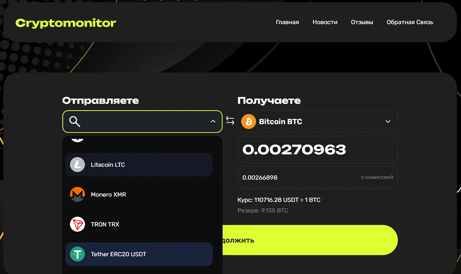This screenshot has height=274, width=461.
Task: Click the yellow Продолжить button
Action: point(310,240)
